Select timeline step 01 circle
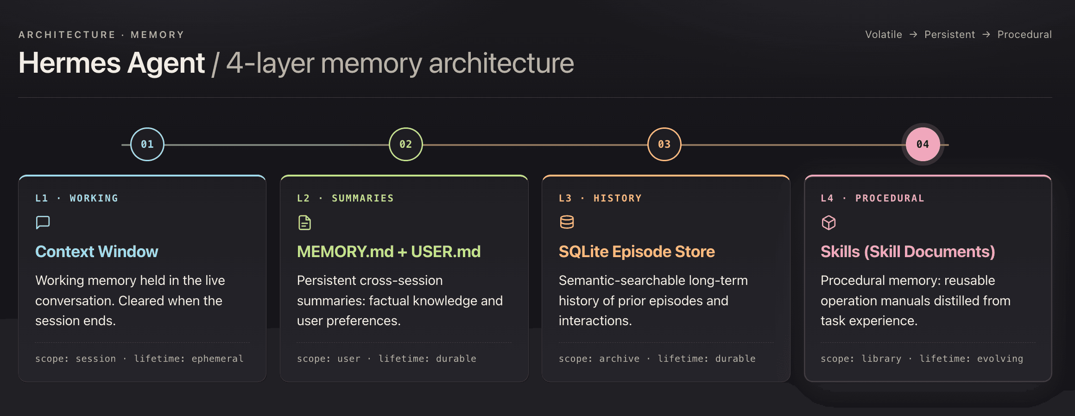1075x416 pixels. 147,145
